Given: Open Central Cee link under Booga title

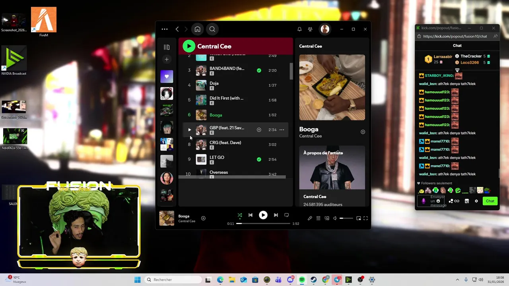Looking at the screenshot, I should coord(311,136).
